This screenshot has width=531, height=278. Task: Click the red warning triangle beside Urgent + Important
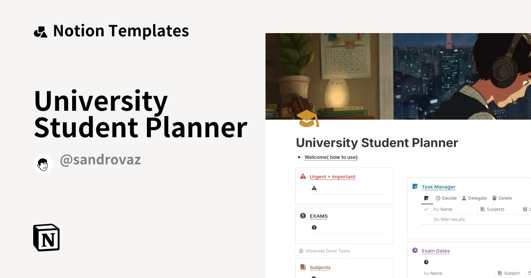coord(303,176)
